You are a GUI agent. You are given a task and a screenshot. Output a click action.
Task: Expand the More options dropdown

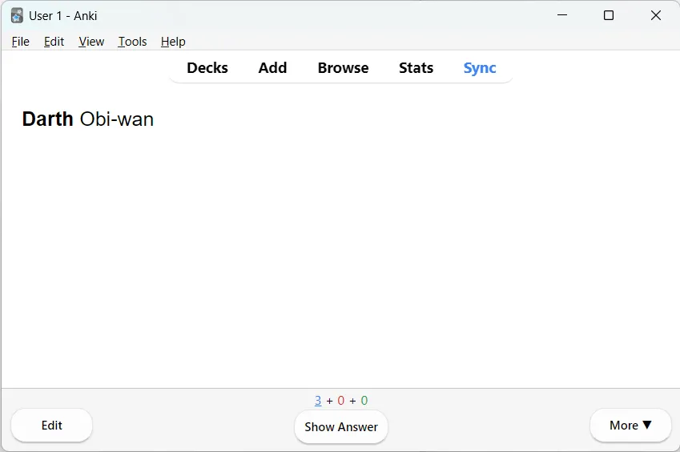tap(630, 425)
